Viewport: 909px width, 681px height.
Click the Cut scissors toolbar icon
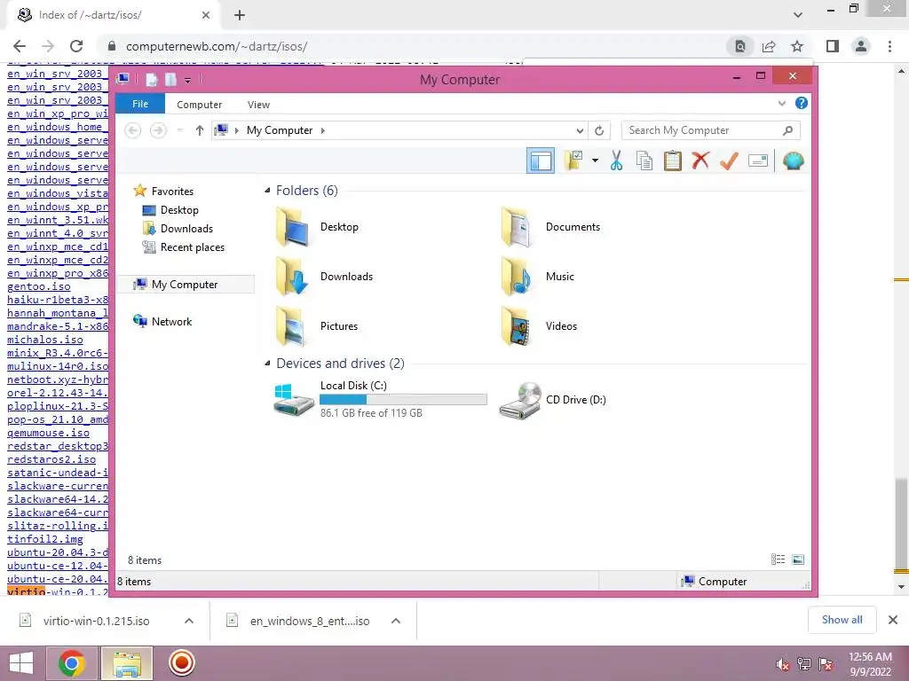click(x=616, y=160)
